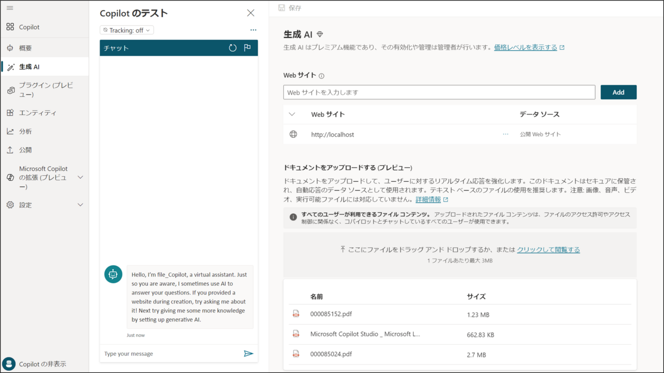This screenshot has height=373, width=664.
Task: Click the Microsoft Copilot の拡張 icon
Action: pos(10,177)
